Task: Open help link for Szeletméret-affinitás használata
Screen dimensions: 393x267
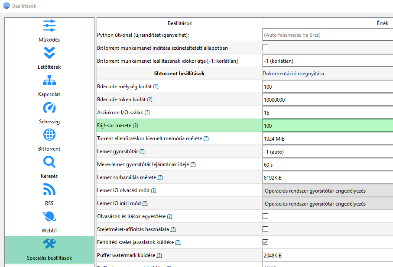Action: tap(173, 229)
